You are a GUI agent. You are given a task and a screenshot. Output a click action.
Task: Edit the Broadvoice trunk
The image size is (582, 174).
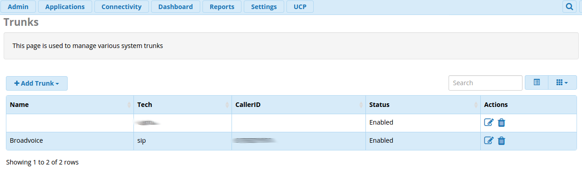click(489, 141)
